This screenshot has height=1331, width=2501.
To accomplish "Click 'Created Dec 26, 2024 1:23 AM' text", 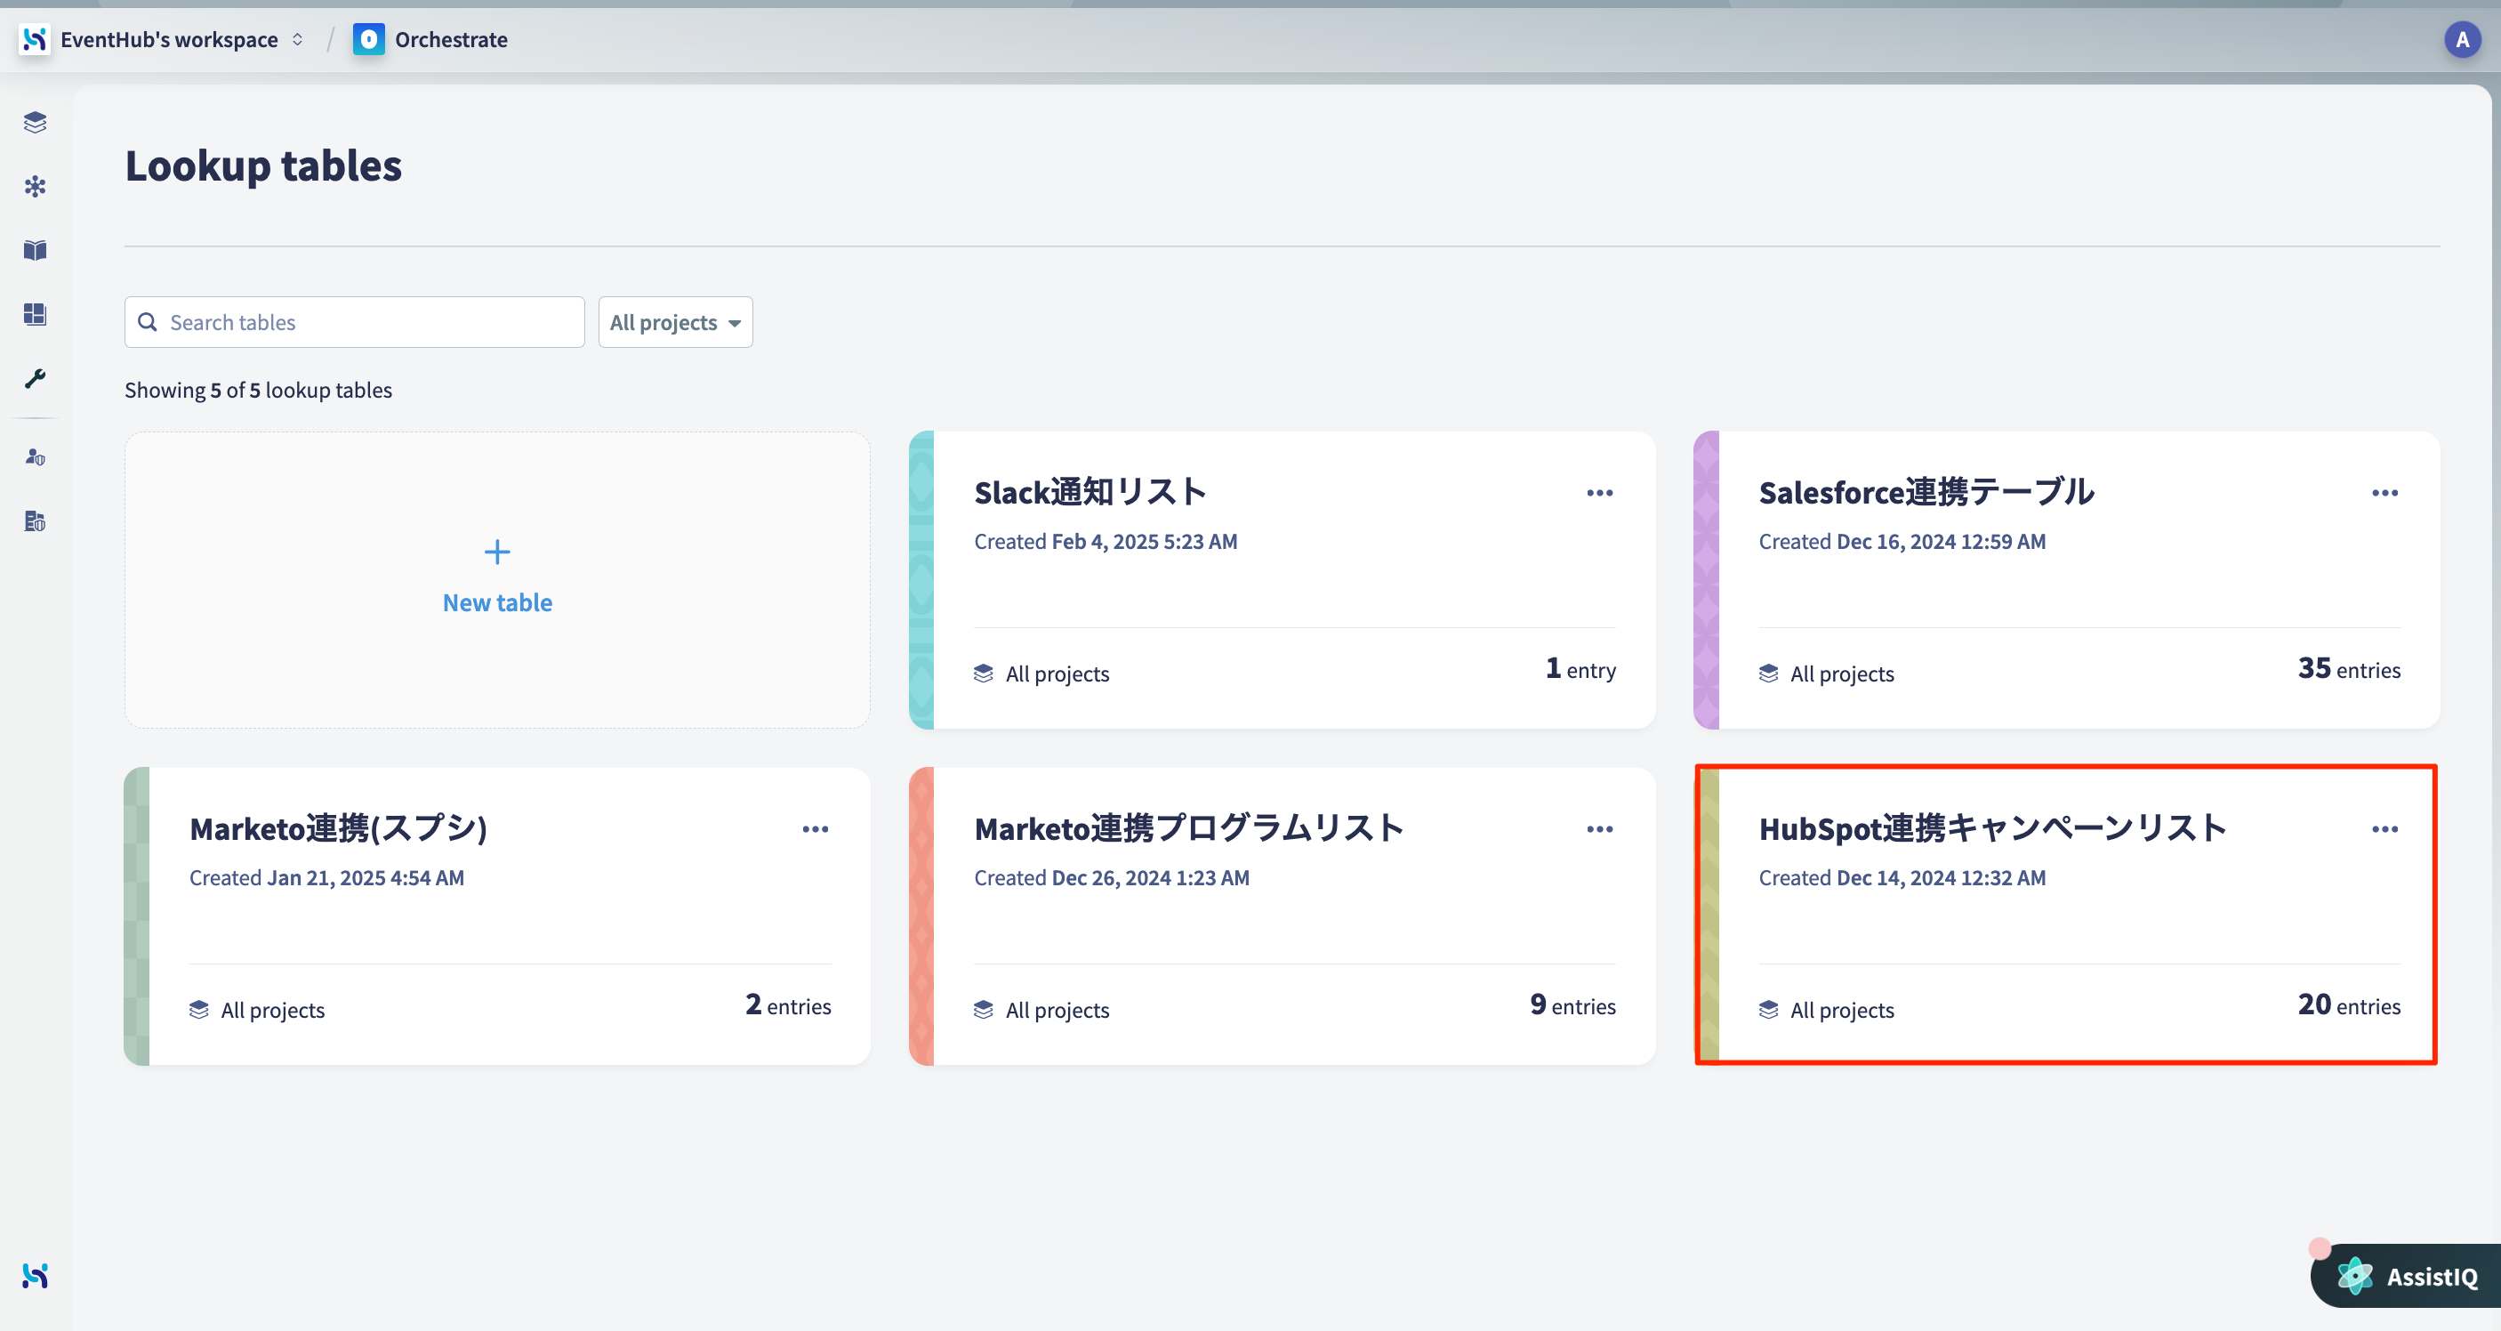I will click(x=1112, y=877).
